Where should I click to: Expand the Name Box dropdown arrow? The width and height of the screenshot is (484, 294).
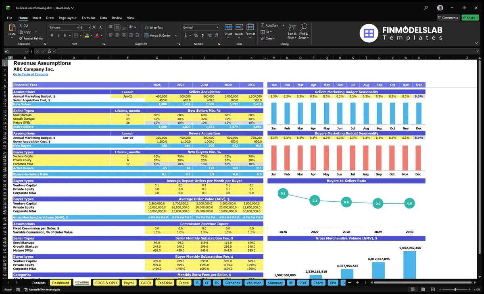[x=27, y=51]
